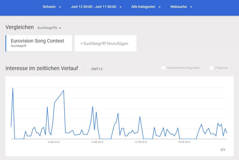
Task: Expand the Suchbegriffe comparison dropdown
Action: tap(49, 28)
